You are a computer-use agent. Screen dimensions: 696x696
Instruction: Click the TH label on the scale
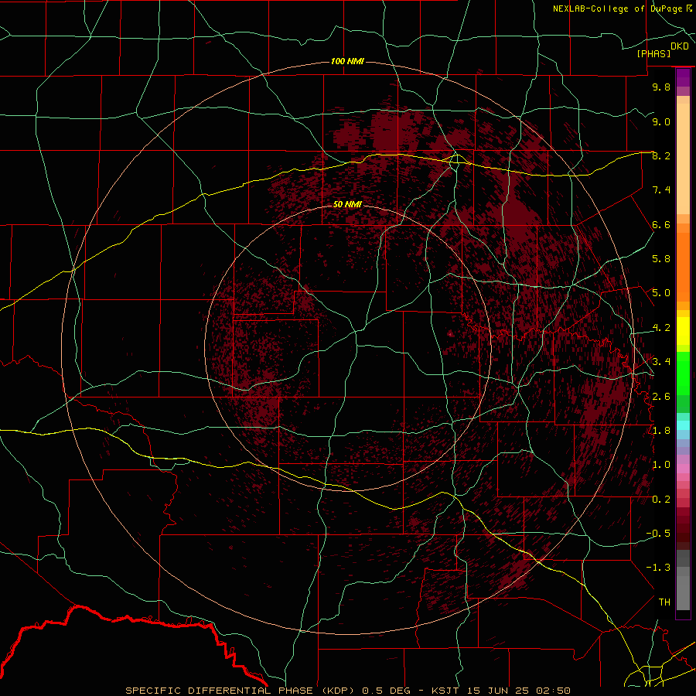664,602
